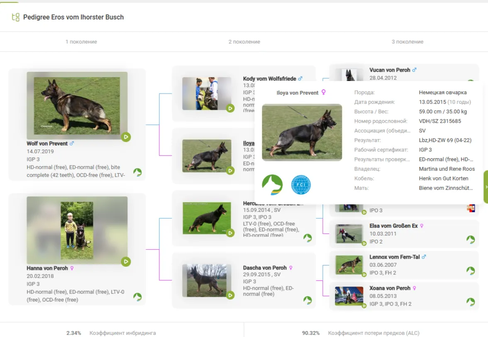This screenshot has height=337, width=488.
Task: Open Iloya von Prevent large popup photo
Action: (x=302, y=132)
